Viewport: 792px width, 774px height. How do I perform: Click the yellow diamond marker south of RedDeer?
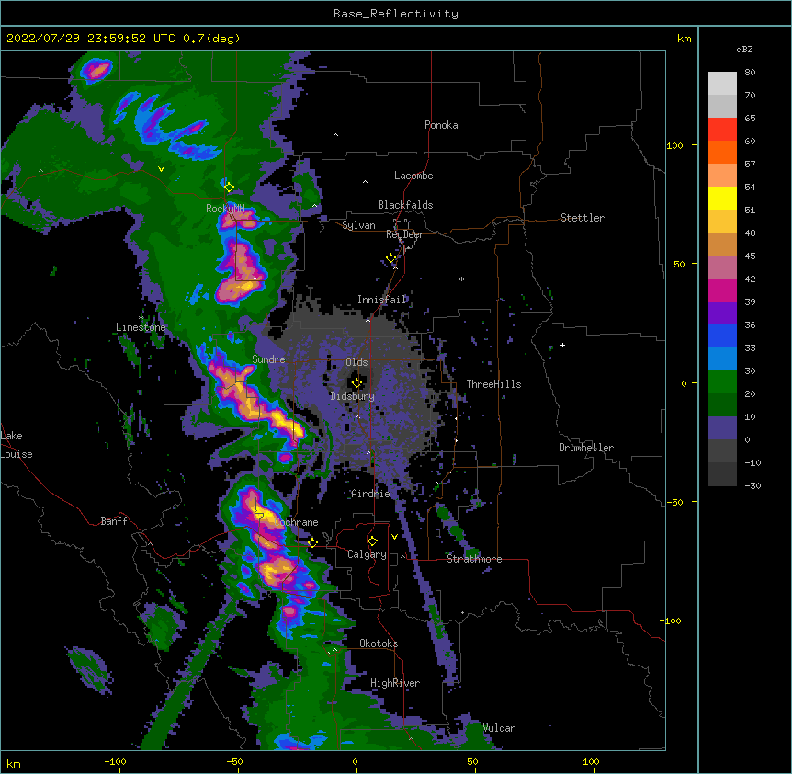point(391,258)
